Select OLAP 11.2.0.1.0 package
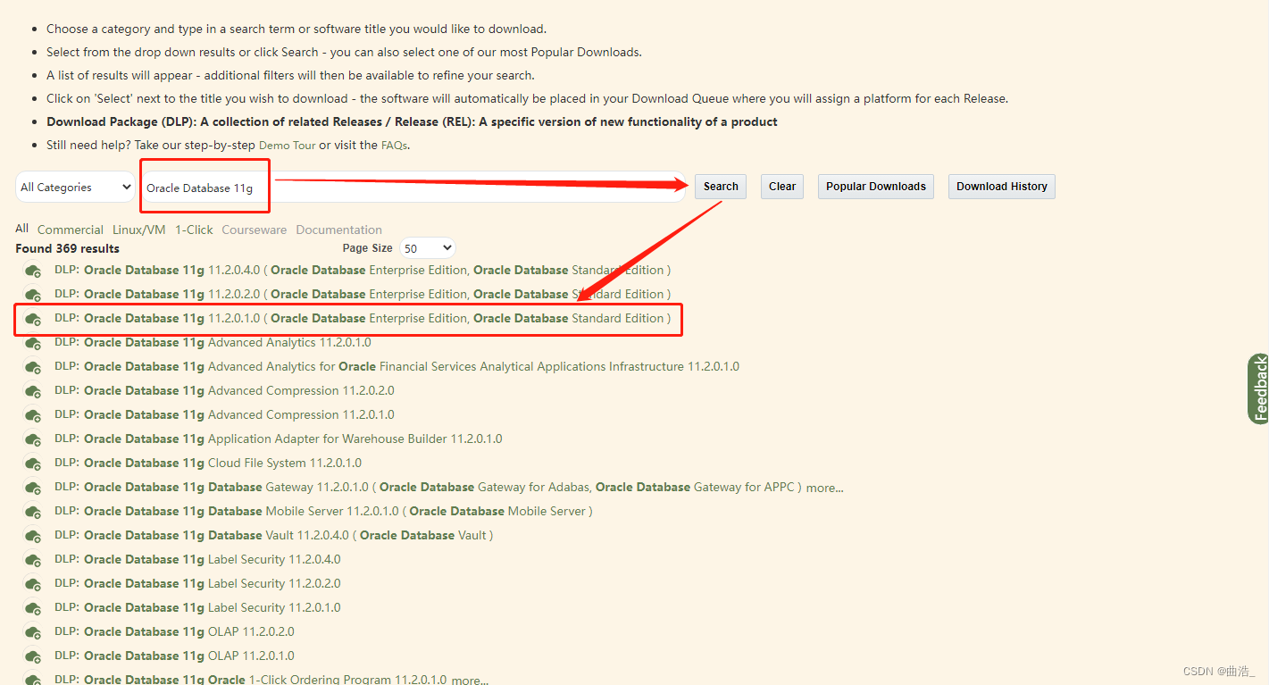 tap(174, 656)
